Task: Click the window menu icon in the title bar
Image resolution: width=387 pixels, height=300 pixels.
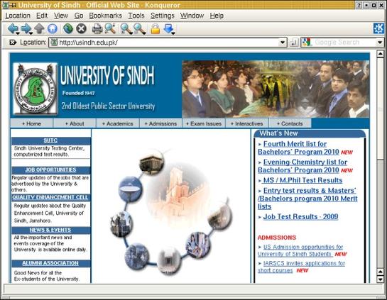Action: [6, 5]
